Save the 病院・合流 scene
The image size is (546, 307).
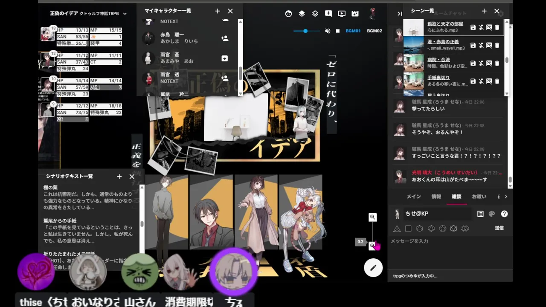[x=473, y=63]
